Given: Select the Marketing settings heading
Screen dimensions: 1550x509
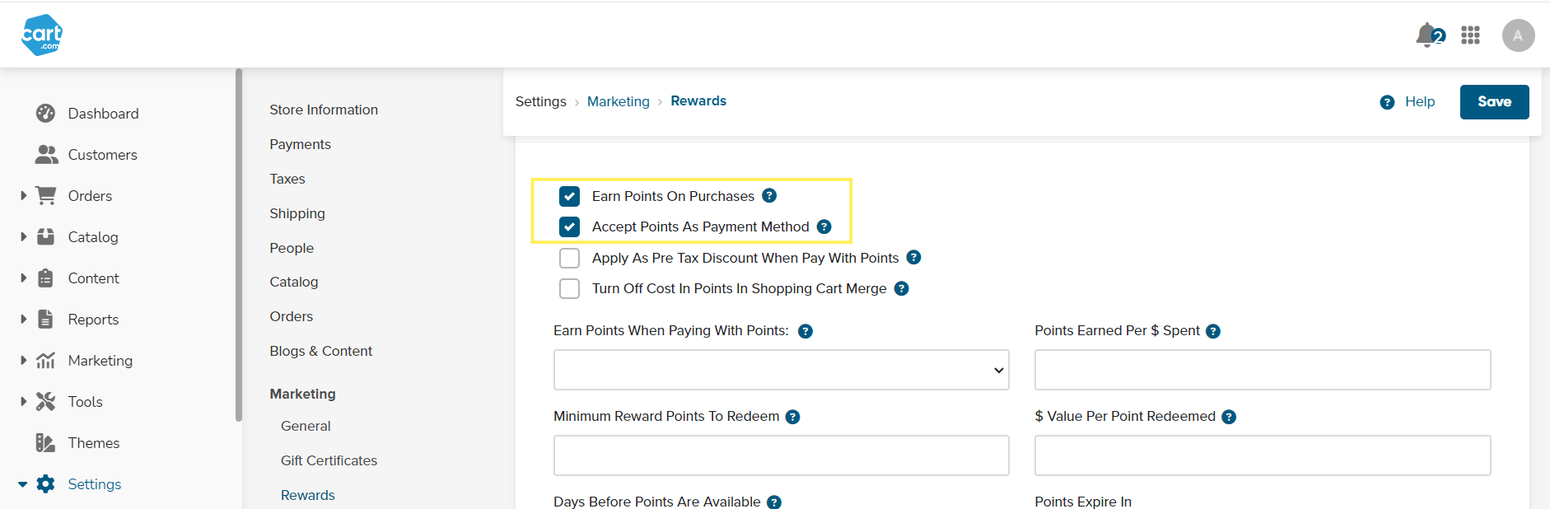Looking at the screenshot, I should (302, 394).
